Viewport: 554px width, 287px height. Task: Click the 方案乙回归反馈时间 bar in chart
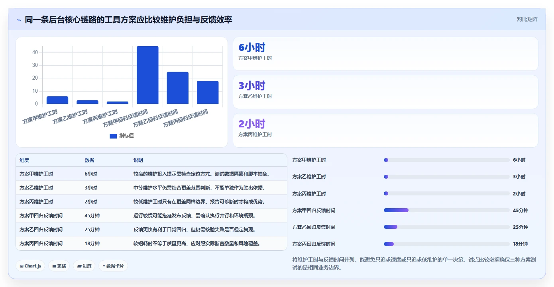coord(178,88)
